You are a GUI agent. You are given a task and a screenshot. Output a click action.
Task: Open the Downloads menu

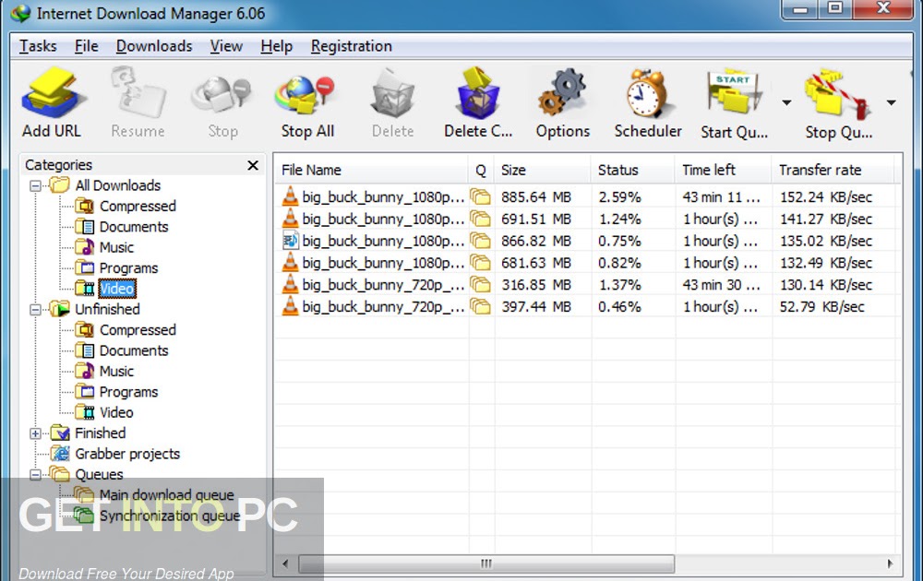click(153, 46)
